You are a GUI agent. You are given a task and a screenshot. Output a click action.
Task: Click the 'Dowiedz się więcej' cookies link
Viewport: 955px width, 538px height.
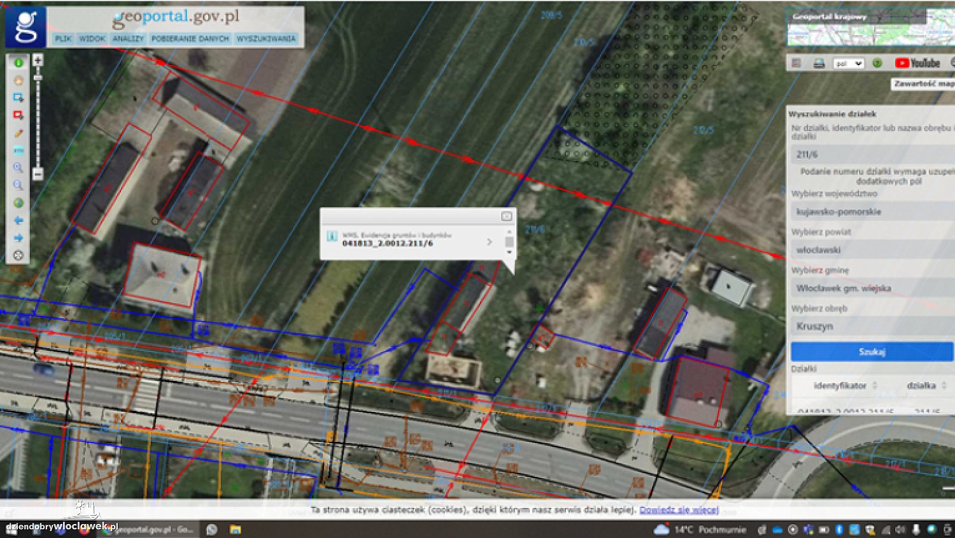[x=679, y=510]
